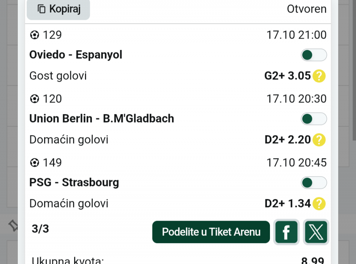Click the D2+ 2.20 odds value
This screenshot has height=264, width=356.
(x=287, y=140)
